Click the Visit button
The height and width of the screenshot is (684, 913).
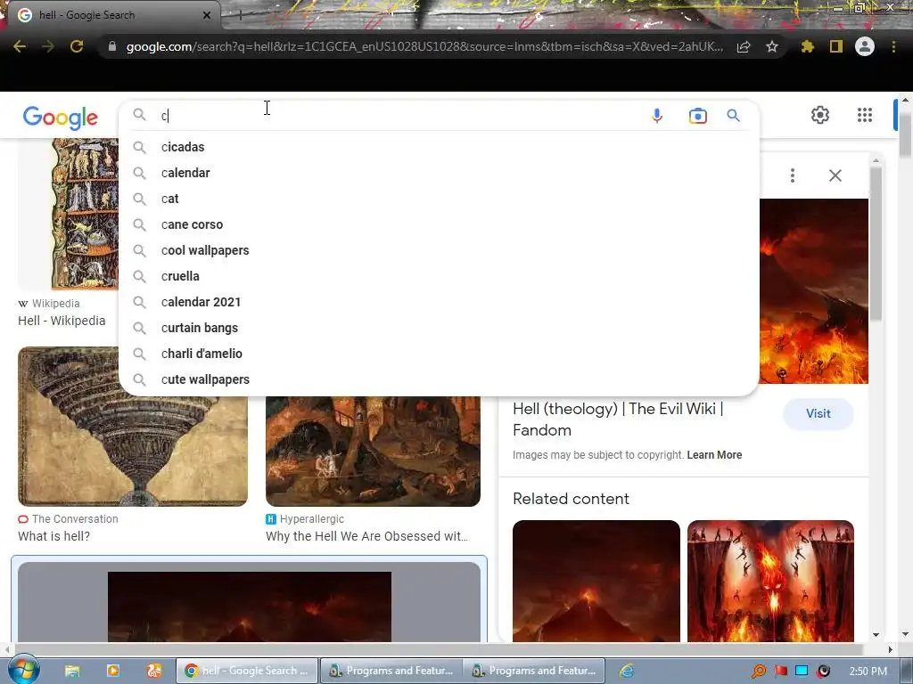click(x=818, y=413)
